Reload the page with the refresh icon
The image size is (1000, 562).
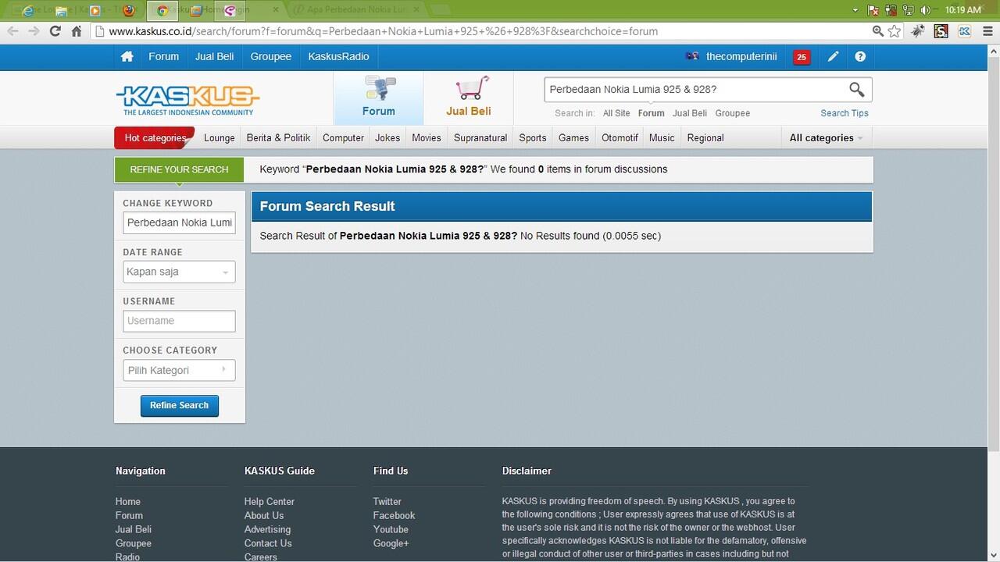(x=55, y=31)
